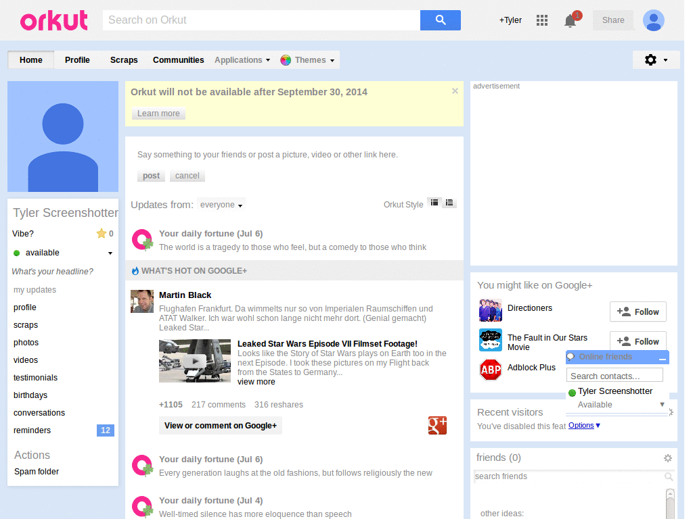Screen dimensions: 693x519
Task: Click the Vibe star icon
Action: coord(102,233)
